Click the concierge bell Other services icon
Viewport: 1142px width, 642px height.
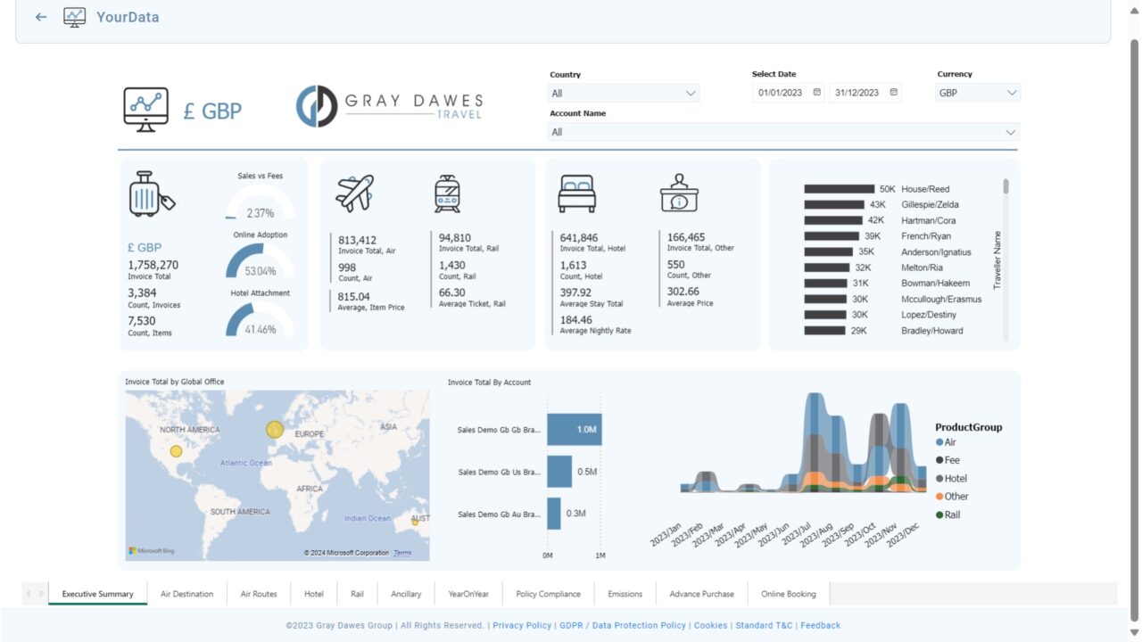click(679, 194)
